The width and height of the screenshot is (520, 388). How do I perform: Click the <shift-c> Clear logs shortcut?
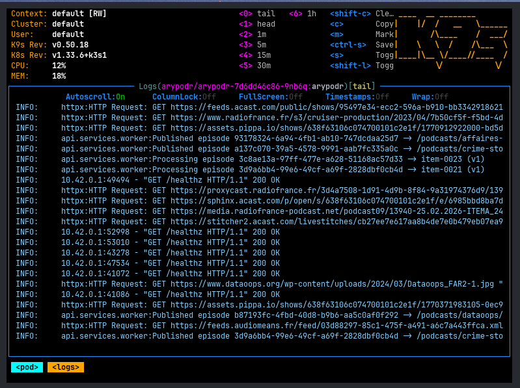click(x=361, y=14)
